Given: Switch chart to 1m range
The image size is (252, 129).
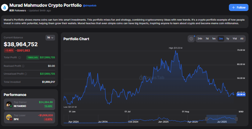Looking at the screenshot, I should click(214, 39).
